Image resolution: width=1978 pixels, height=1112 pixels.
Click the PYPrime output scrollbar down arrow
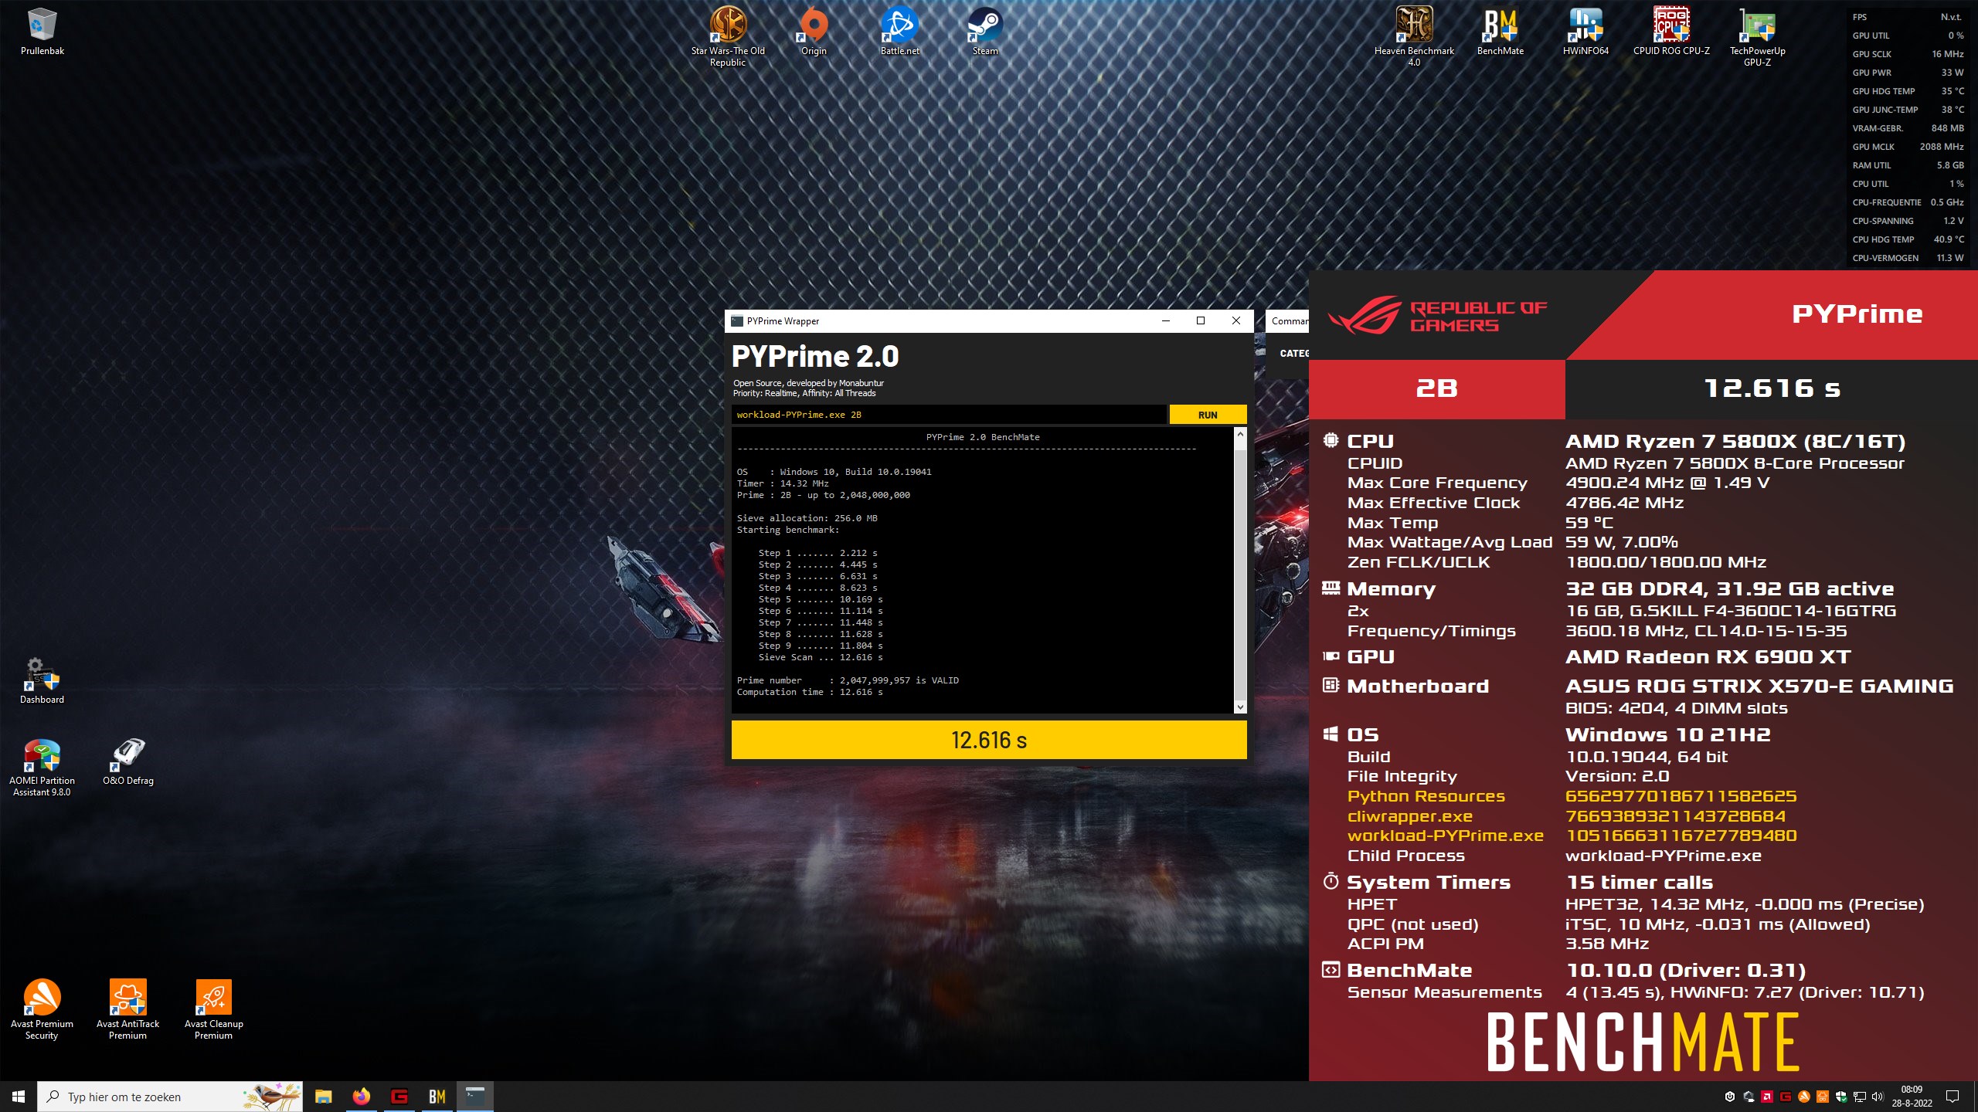pyautogui.click(x=1240, y=707)
